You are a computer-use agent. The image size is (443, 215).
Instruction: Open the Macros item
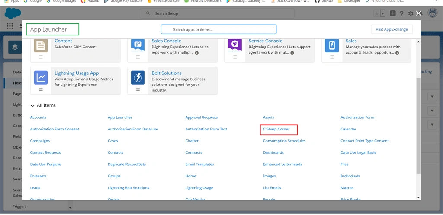point(347,188)
